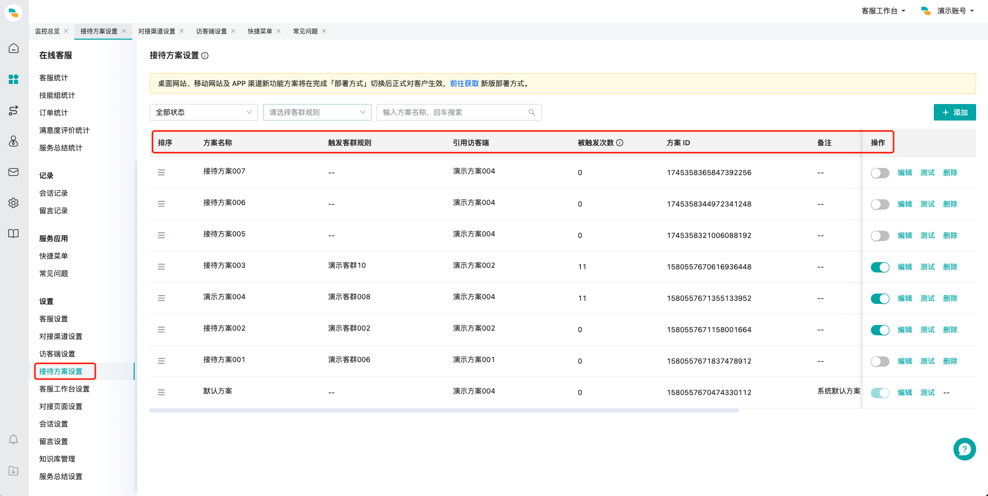Enable the switch for 接待方案005

[x=880, y=236]
